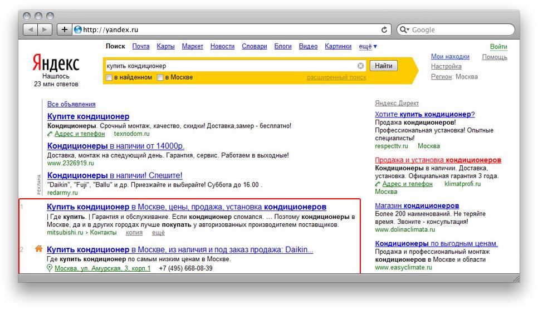Open ad 'Магазин кондиционеров'

click(417, 206)
